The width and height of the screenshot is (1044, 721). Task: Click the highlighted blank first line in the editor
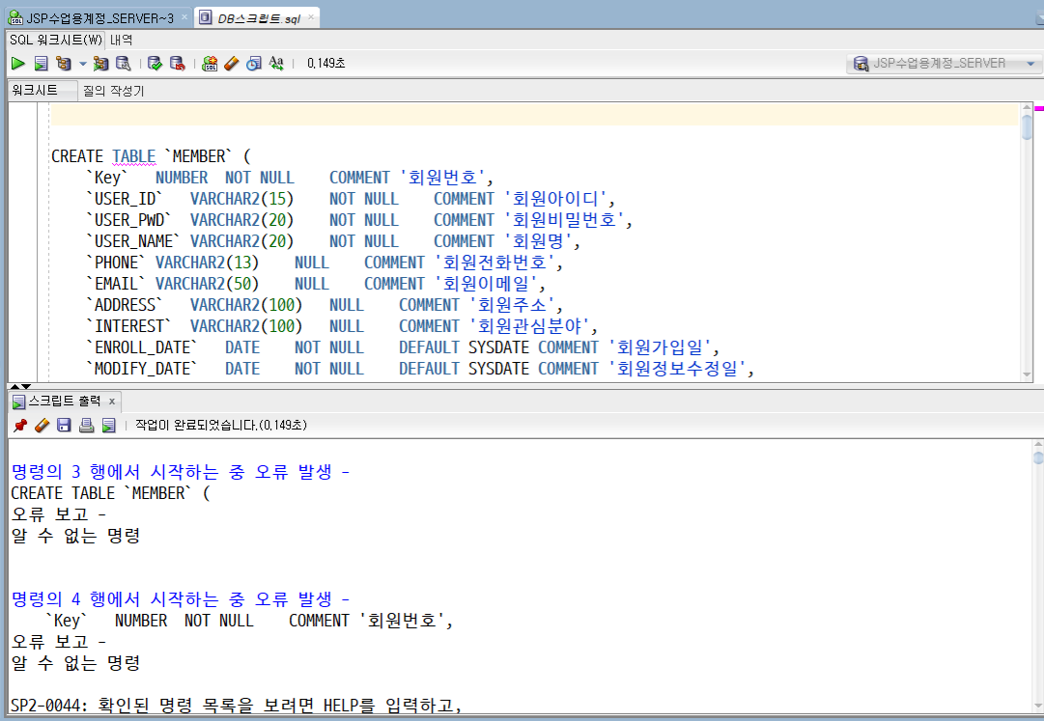point(535,115)
